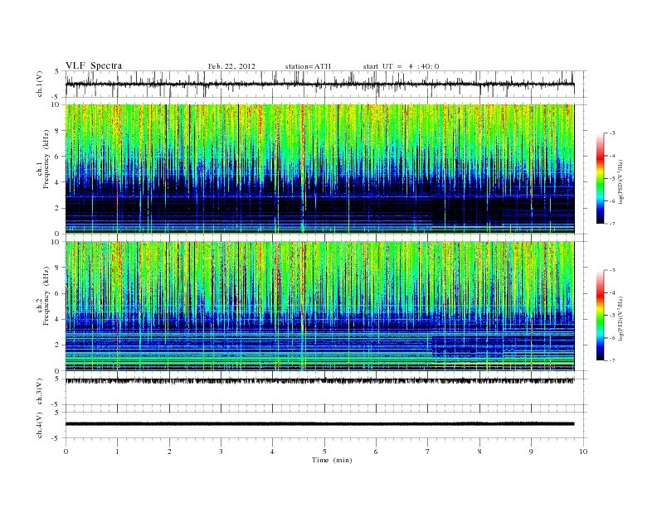Click the "-5" label on ch.2 color bar

(x=611, y=316)
